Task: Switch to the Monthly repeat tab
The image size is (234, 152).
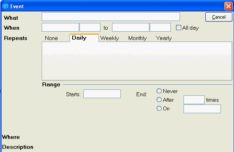Action: click(137, 38)
